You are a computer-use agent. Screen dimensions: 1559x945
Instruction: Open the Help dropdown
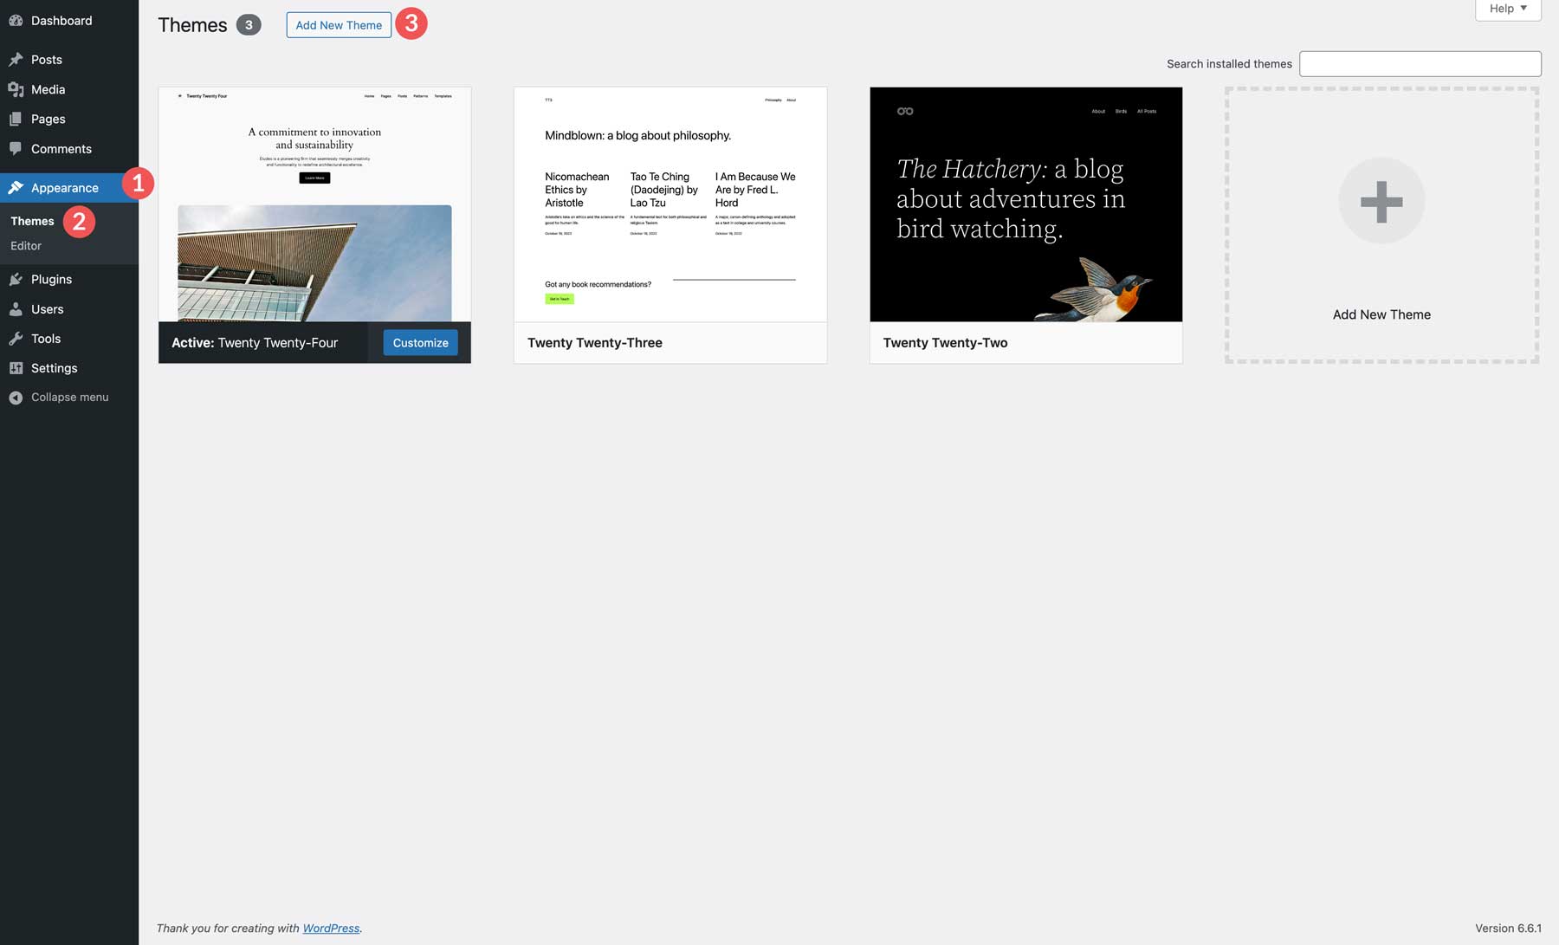click(x=1507, y=8)
